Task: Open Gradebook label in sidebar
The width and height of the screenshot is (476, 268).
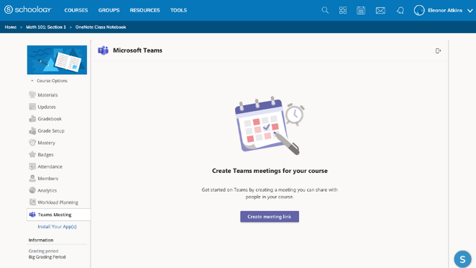Action: click(50, 119)
